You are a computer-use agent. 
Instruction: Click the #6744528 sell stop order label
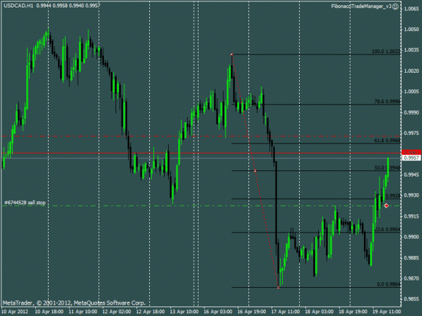[x=25, y=203]
